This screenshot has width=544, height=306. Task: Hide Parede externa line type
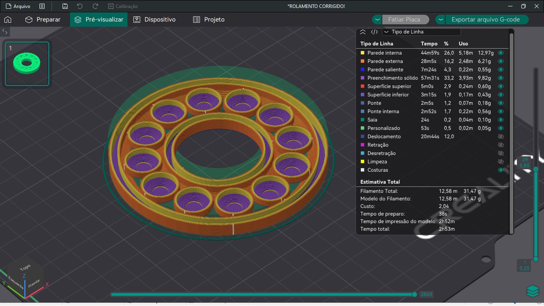click(501, 61)
